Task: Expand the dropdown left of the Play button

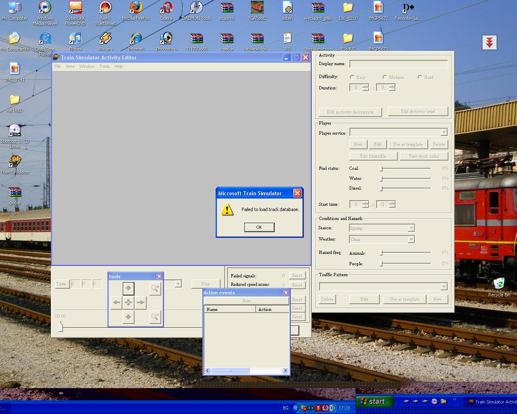Action: tap(179, 284)
